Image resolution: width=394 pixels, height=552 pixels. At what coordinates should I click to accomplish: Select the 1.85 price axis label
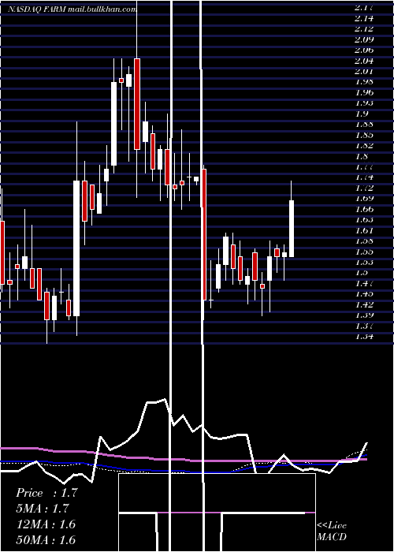(x=364, y=135)
